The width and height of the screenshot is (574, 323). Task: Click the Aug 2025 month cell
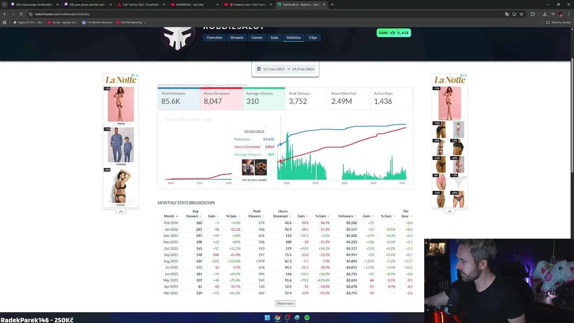(171, 261)
